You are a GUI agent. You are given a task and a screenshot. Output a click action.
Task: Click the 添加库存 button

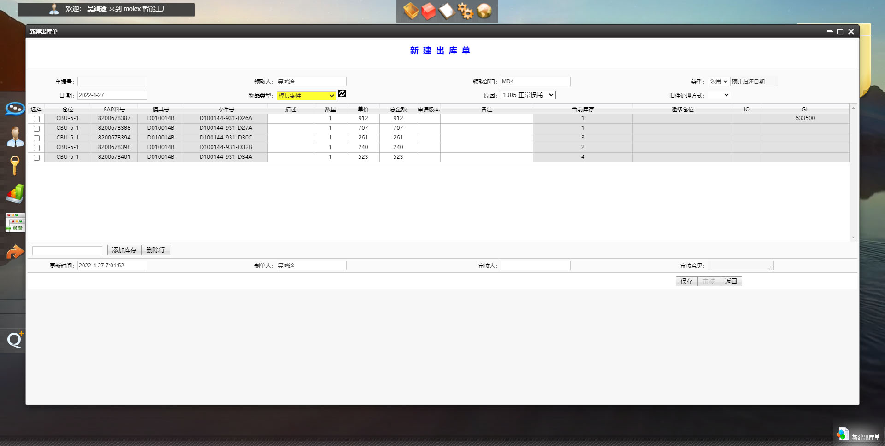pyautogui.click(x=124, y=250)
